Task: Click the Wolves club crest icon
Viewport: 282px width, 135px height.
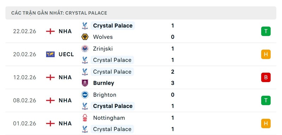Action: pos(85,37)
